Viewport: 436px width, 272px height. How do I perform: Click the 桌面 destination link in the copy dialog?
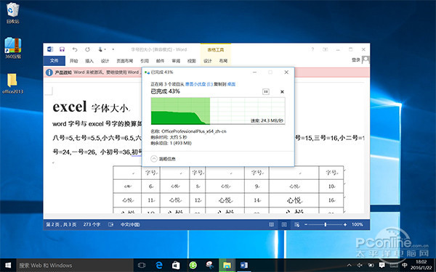click(x=231, y=84)
